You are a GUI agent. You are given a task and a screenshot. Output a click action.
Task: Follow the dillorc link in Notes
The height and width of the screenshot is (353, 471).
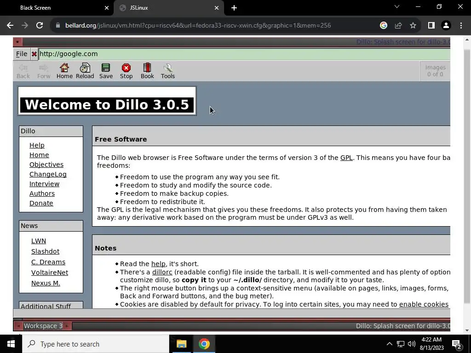pyautogui.click(x=162, y=272)
